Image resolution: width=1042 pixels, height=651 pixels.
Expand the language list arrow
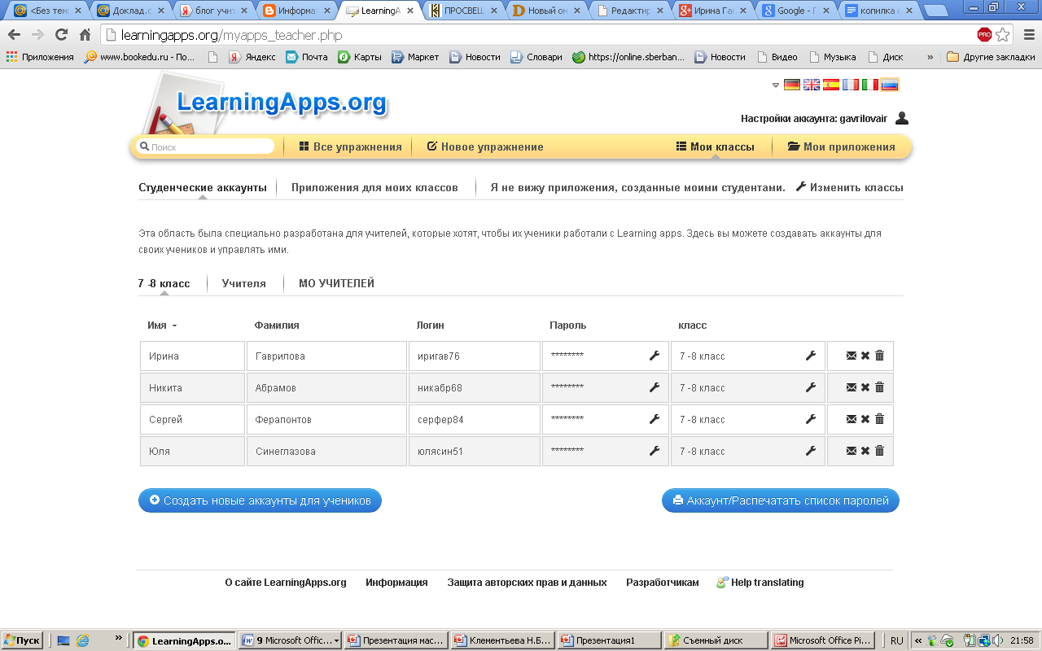[776, 85]
